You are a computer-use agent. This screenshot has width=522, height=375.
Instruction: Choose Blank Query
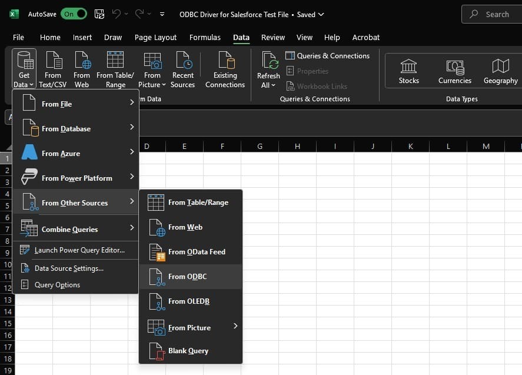(x=191, y=351)
